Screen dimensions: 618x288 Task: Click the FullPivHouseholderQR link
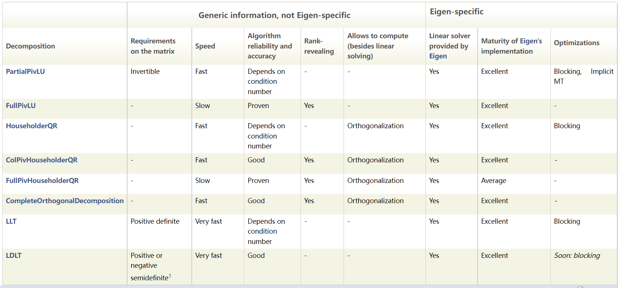click(x=42, y=180)
